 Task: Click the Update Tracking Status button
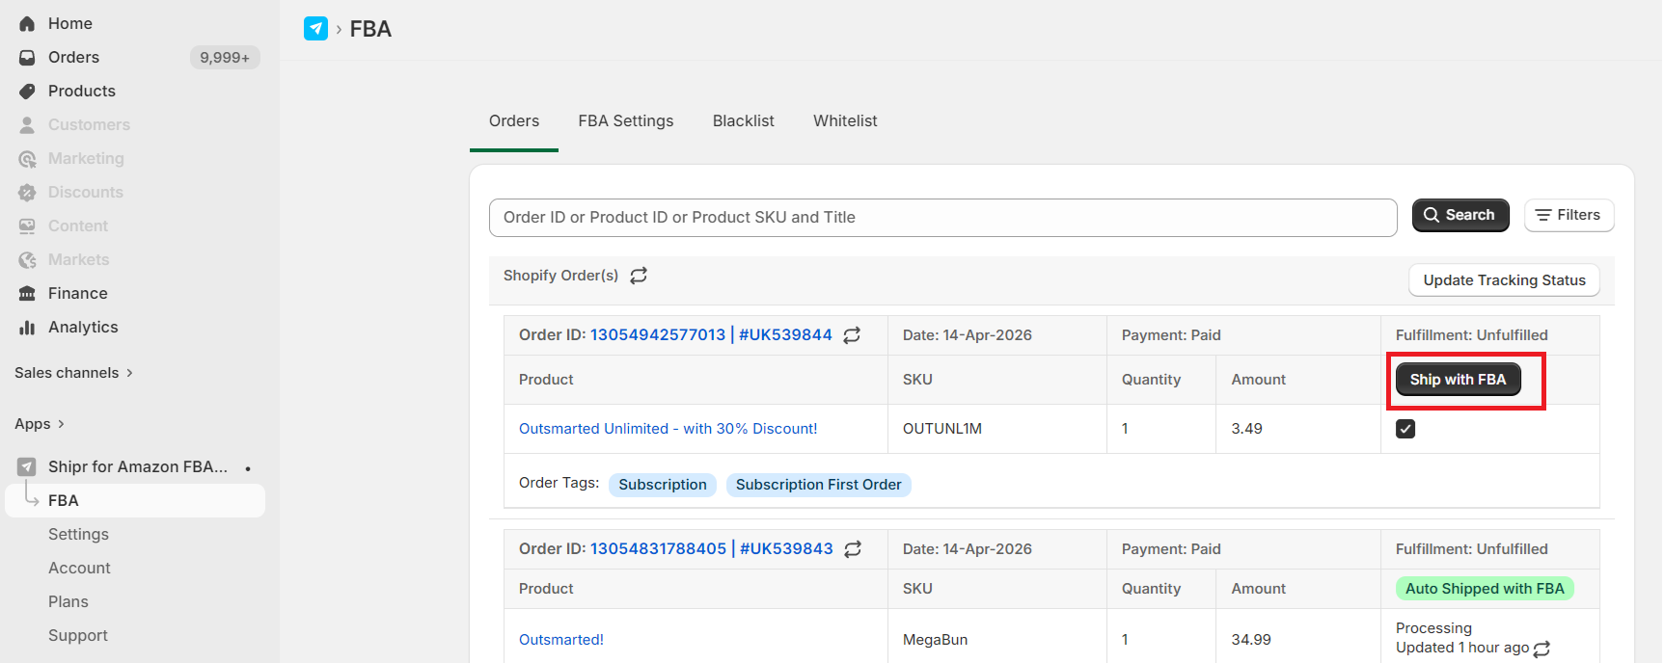pos(1504,280)
